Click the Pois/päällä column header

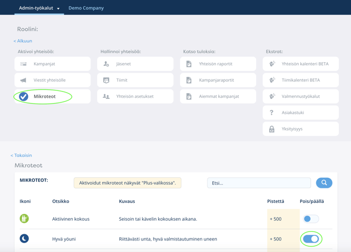312,201
